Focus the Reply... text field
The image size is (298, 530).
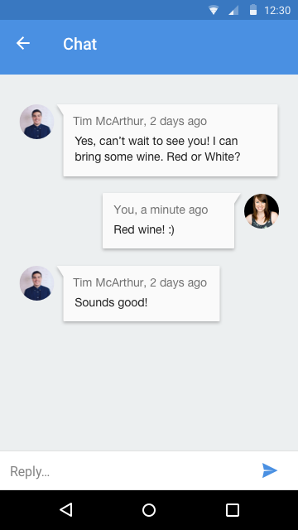coord(128,471)
